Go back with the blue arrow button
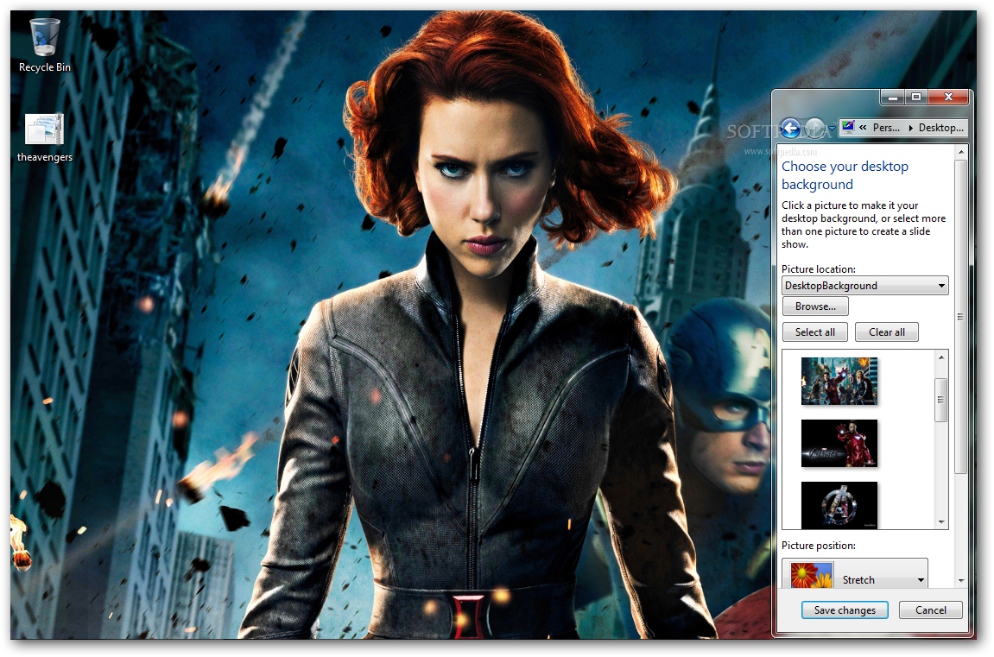Viewport: 994px width, 657px height. coord(790,129)
